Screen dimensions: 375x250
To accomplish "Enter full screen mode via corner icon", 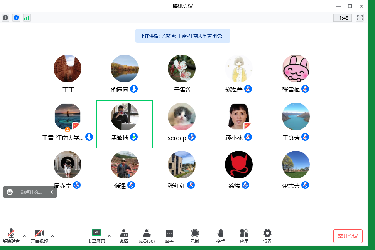I will (360, 18).
